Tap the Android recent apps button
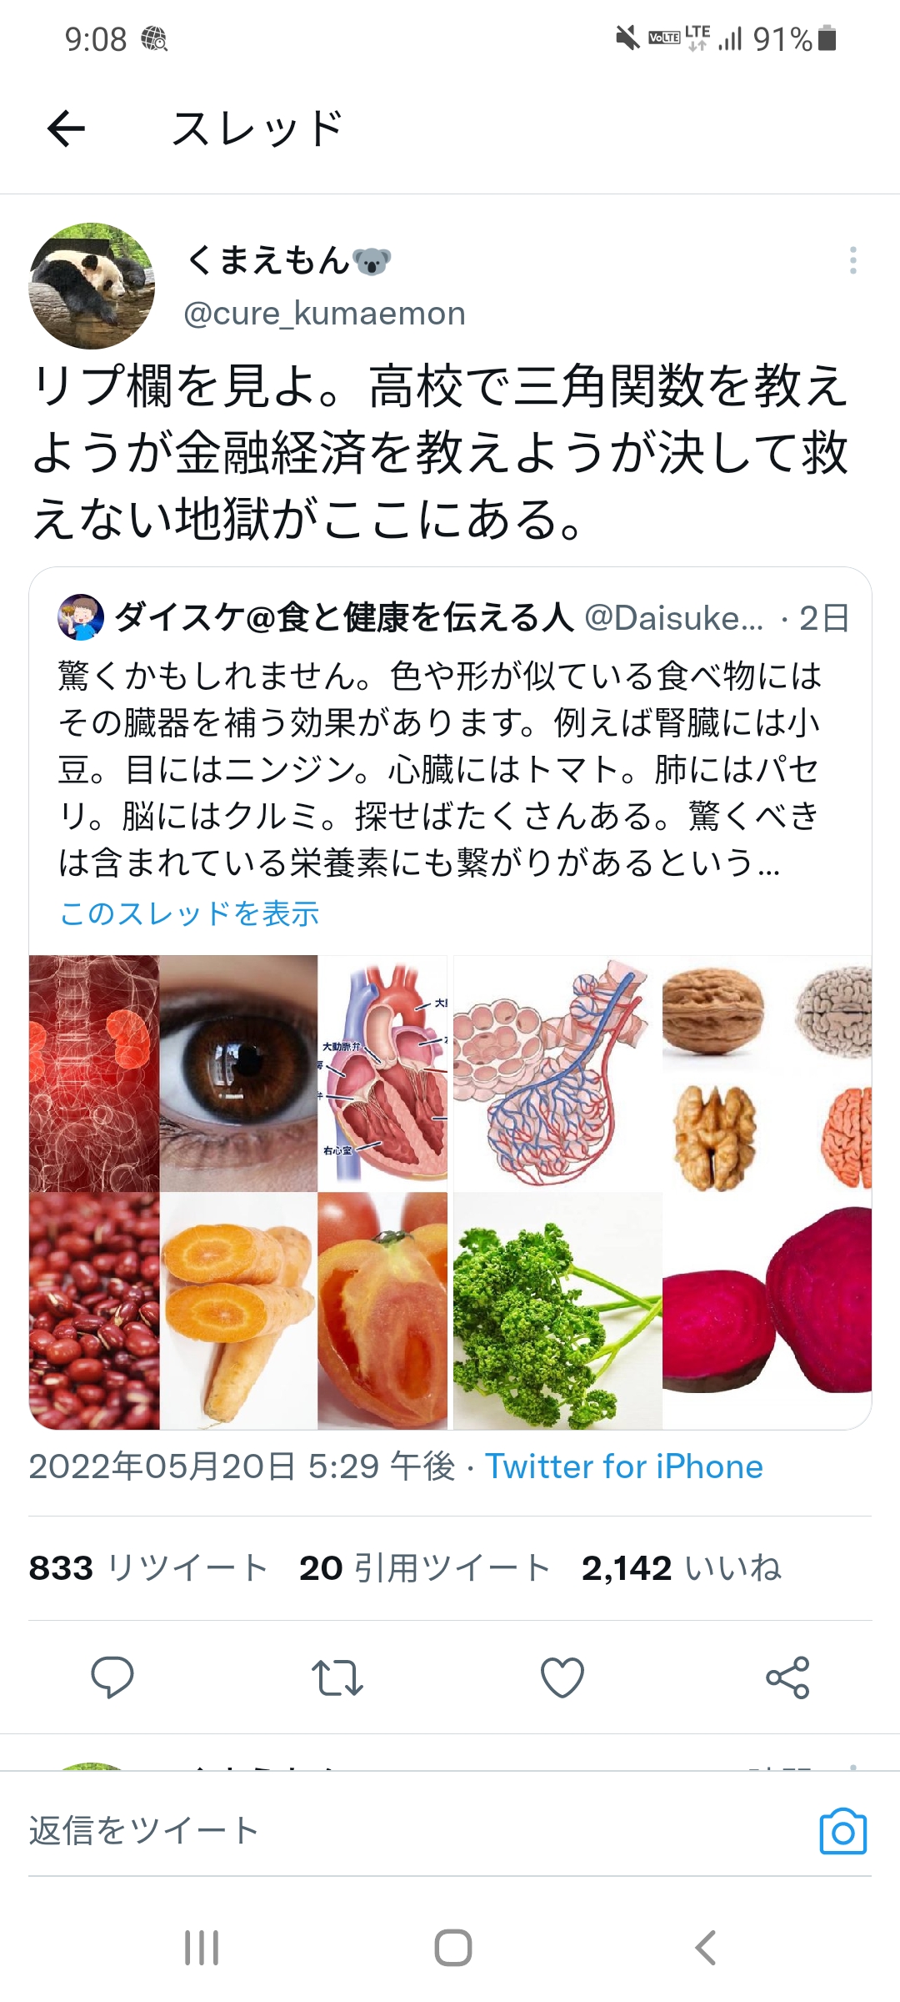 (x=202, y=1948)
